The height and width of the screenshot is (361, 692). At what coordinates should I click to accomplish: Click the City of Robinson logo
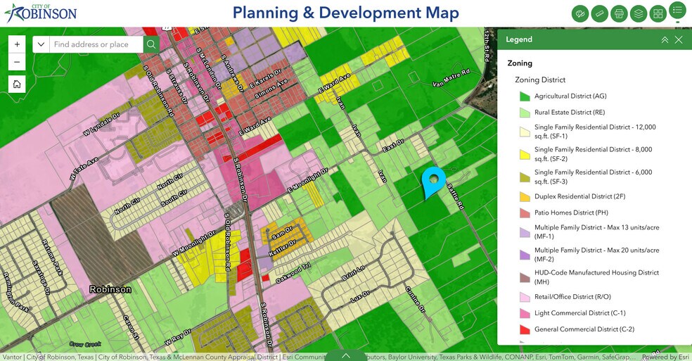pos(40,13)
